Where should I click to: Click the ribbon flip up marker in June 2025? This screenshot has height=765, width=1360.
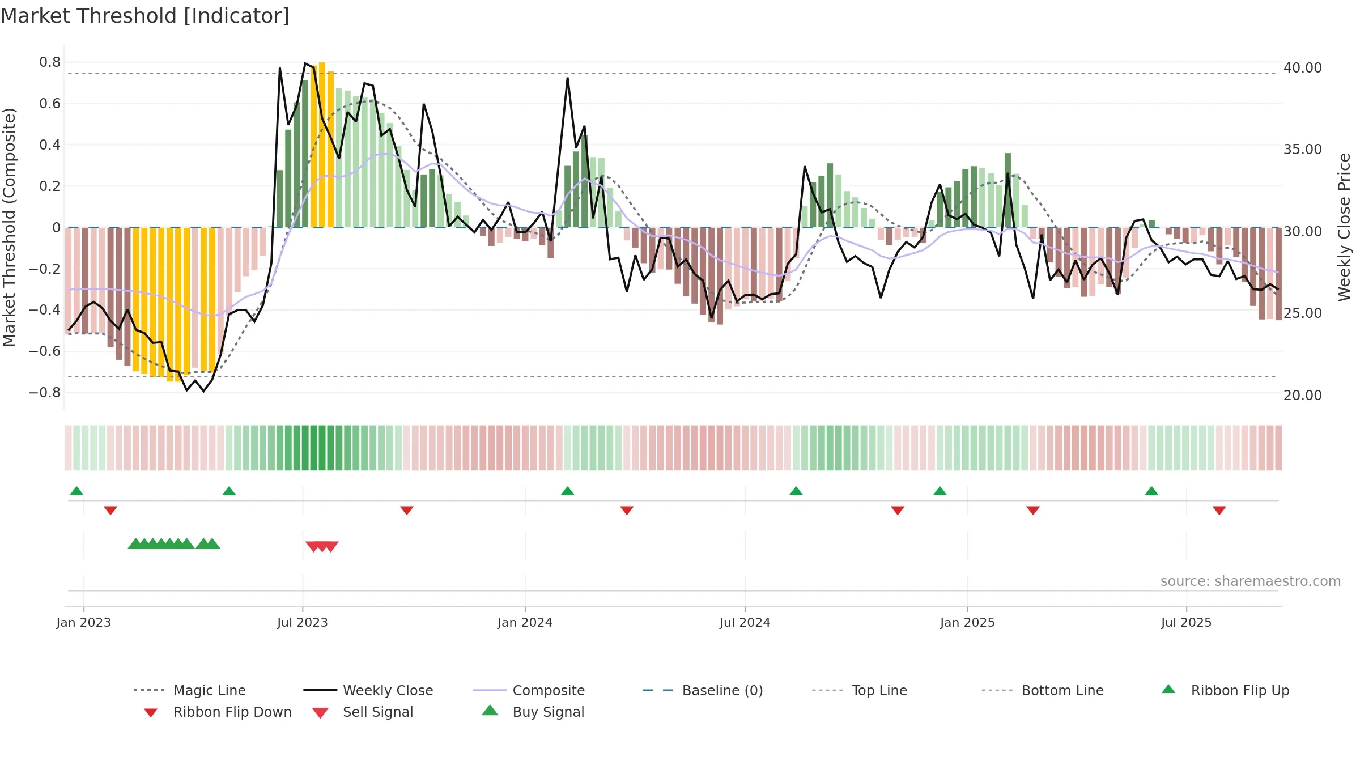[x=1151, y=491]
